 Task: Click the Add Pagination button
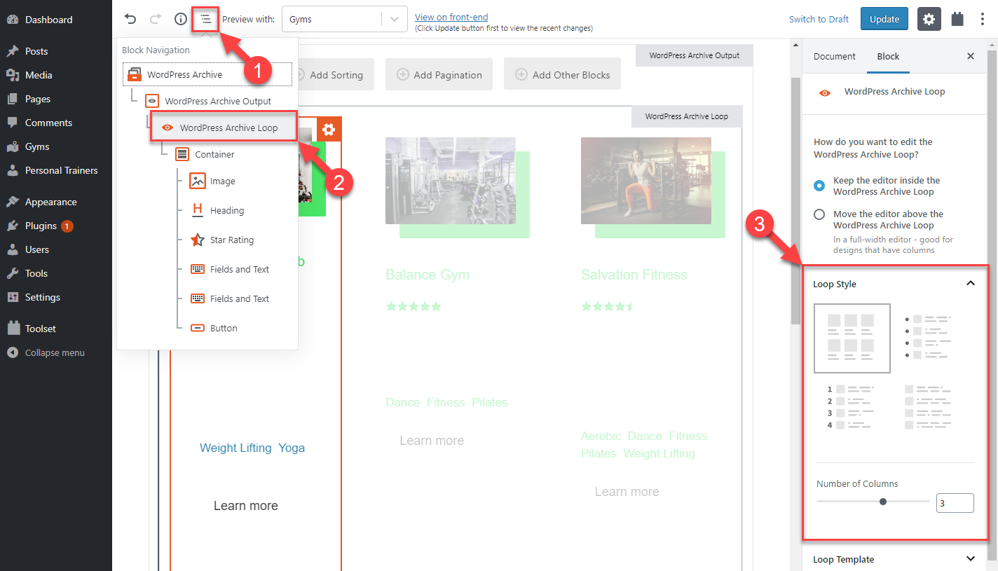point(439,74)
